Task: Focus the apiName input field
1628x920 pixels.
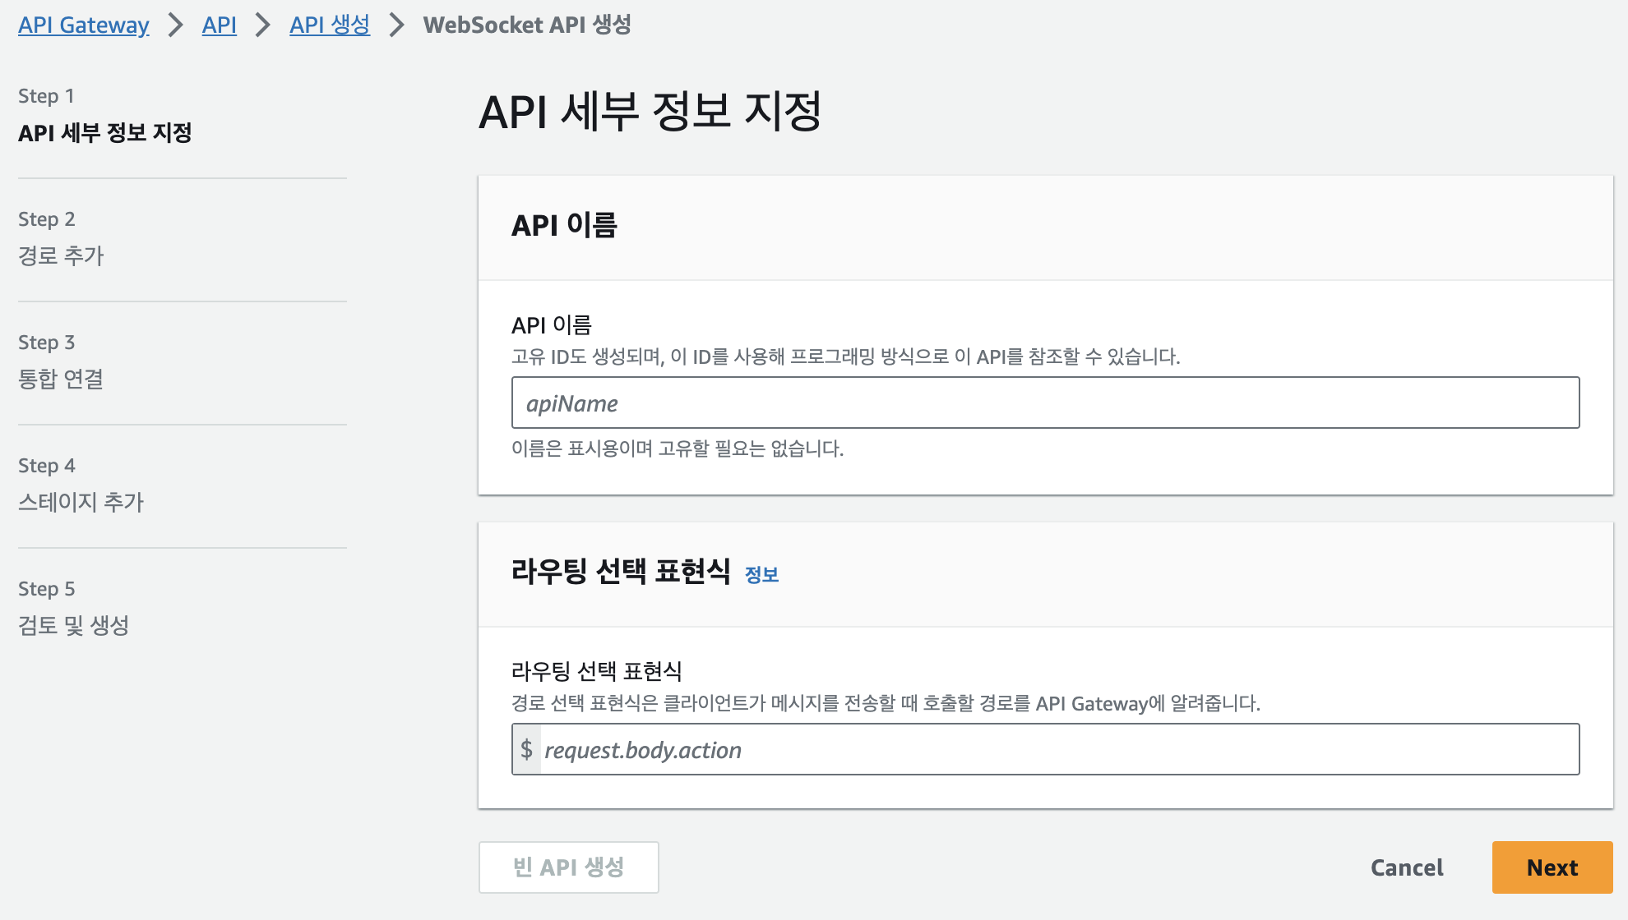Action: 1044,402
